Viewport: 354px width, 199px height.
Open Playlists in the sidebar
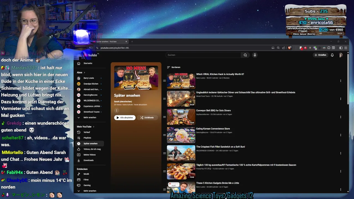pos(90,138)
